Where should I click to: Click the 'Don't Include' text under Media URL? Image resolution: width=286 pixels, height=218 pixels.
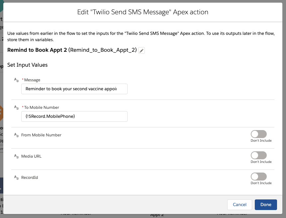tap(261, 162)
